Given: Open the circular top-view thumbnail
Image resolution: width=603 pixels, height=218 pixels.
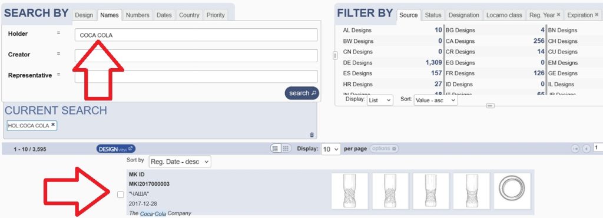Looking at the screenshot, I should tap(512, 191).
